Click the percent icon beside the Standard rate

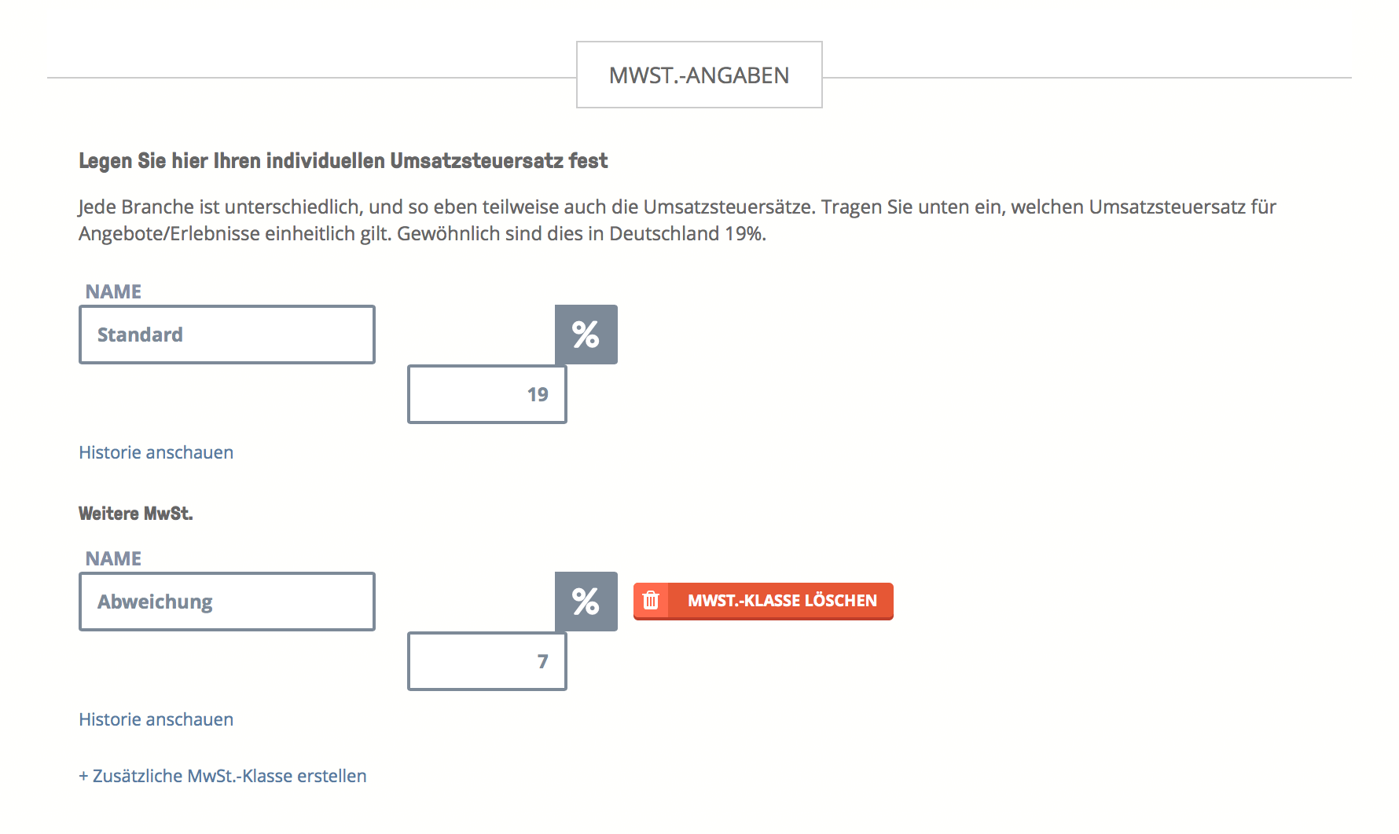coord(586,335)
